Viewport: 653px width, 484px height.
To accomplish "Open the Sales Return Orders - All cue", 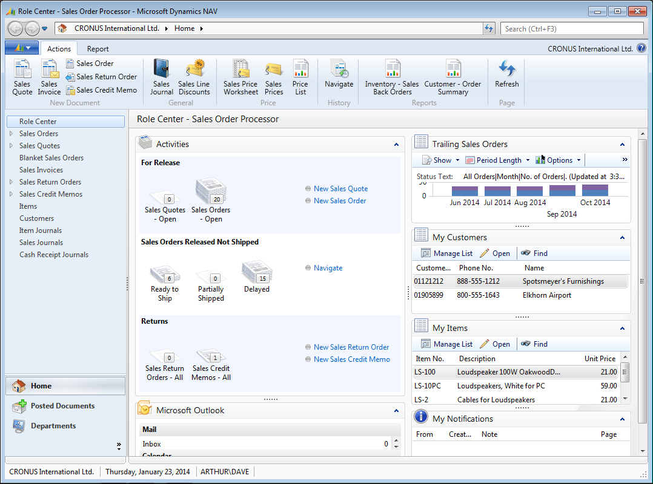I will [x=165, y=365].
